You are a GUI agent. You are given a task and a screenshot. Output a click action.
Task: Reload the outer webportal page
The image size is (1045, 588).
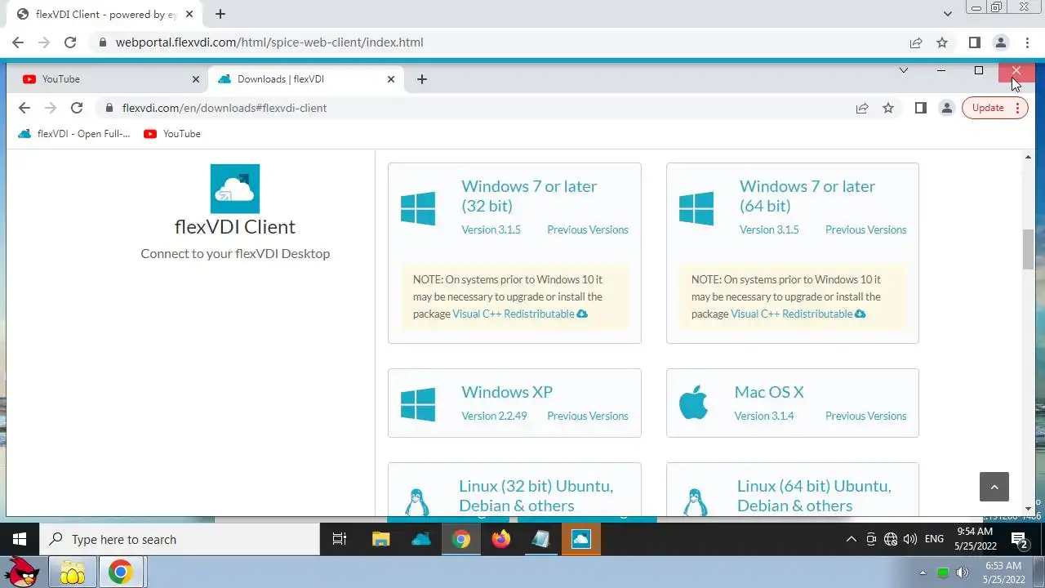[x=70, y=42]
